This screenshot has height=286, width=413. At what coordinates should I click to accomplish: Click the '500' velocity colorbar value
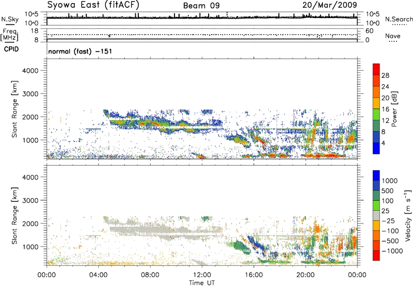pyautogui.click(x=388, y=190)
